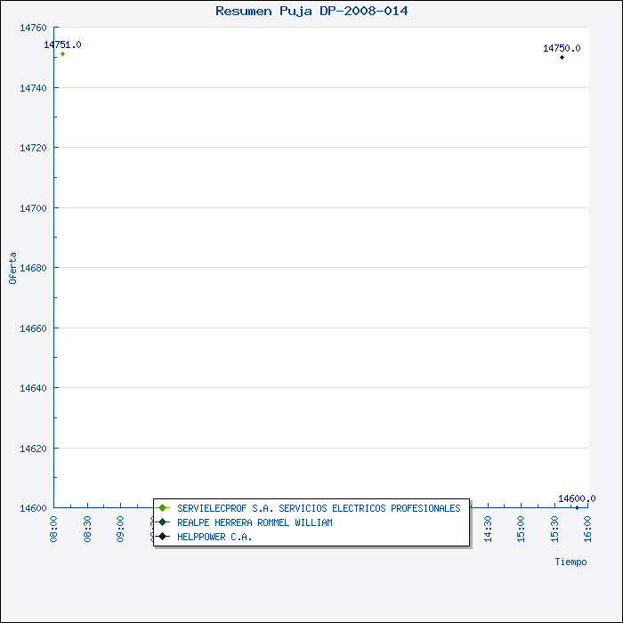
Task: Select REALPE HERRERA ROMMEL WILLIAM legend text
Action: [255, 522]
